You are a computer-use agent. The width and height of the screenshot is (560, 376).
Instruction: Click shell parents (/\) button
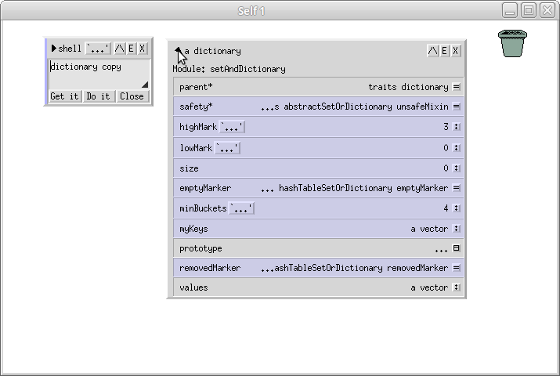(120, 49)
